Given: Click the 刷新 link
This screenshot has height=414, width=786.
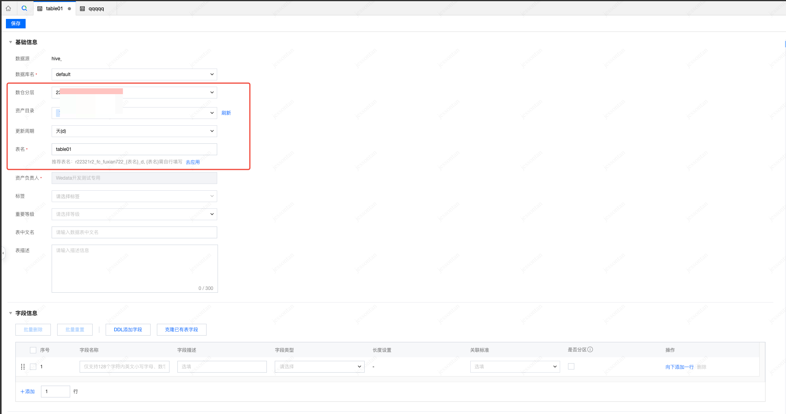Looking at the screenshot, I should (226, 113).
